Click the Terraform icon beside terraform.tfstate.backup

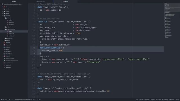coord(4,61)
